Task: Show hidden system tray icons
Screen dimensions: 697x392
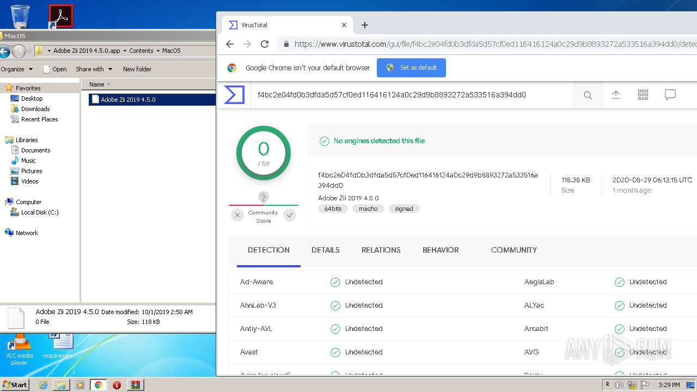Action: [608, 384]
